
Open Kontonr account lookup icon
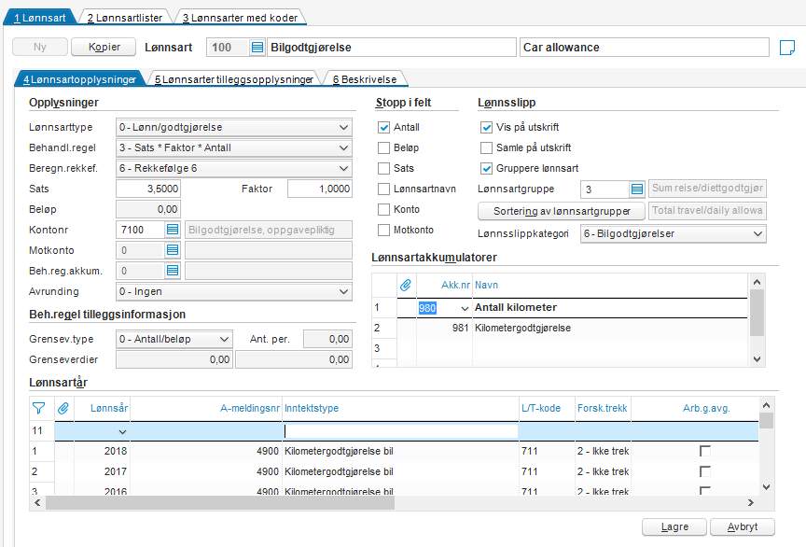point(173,230)
